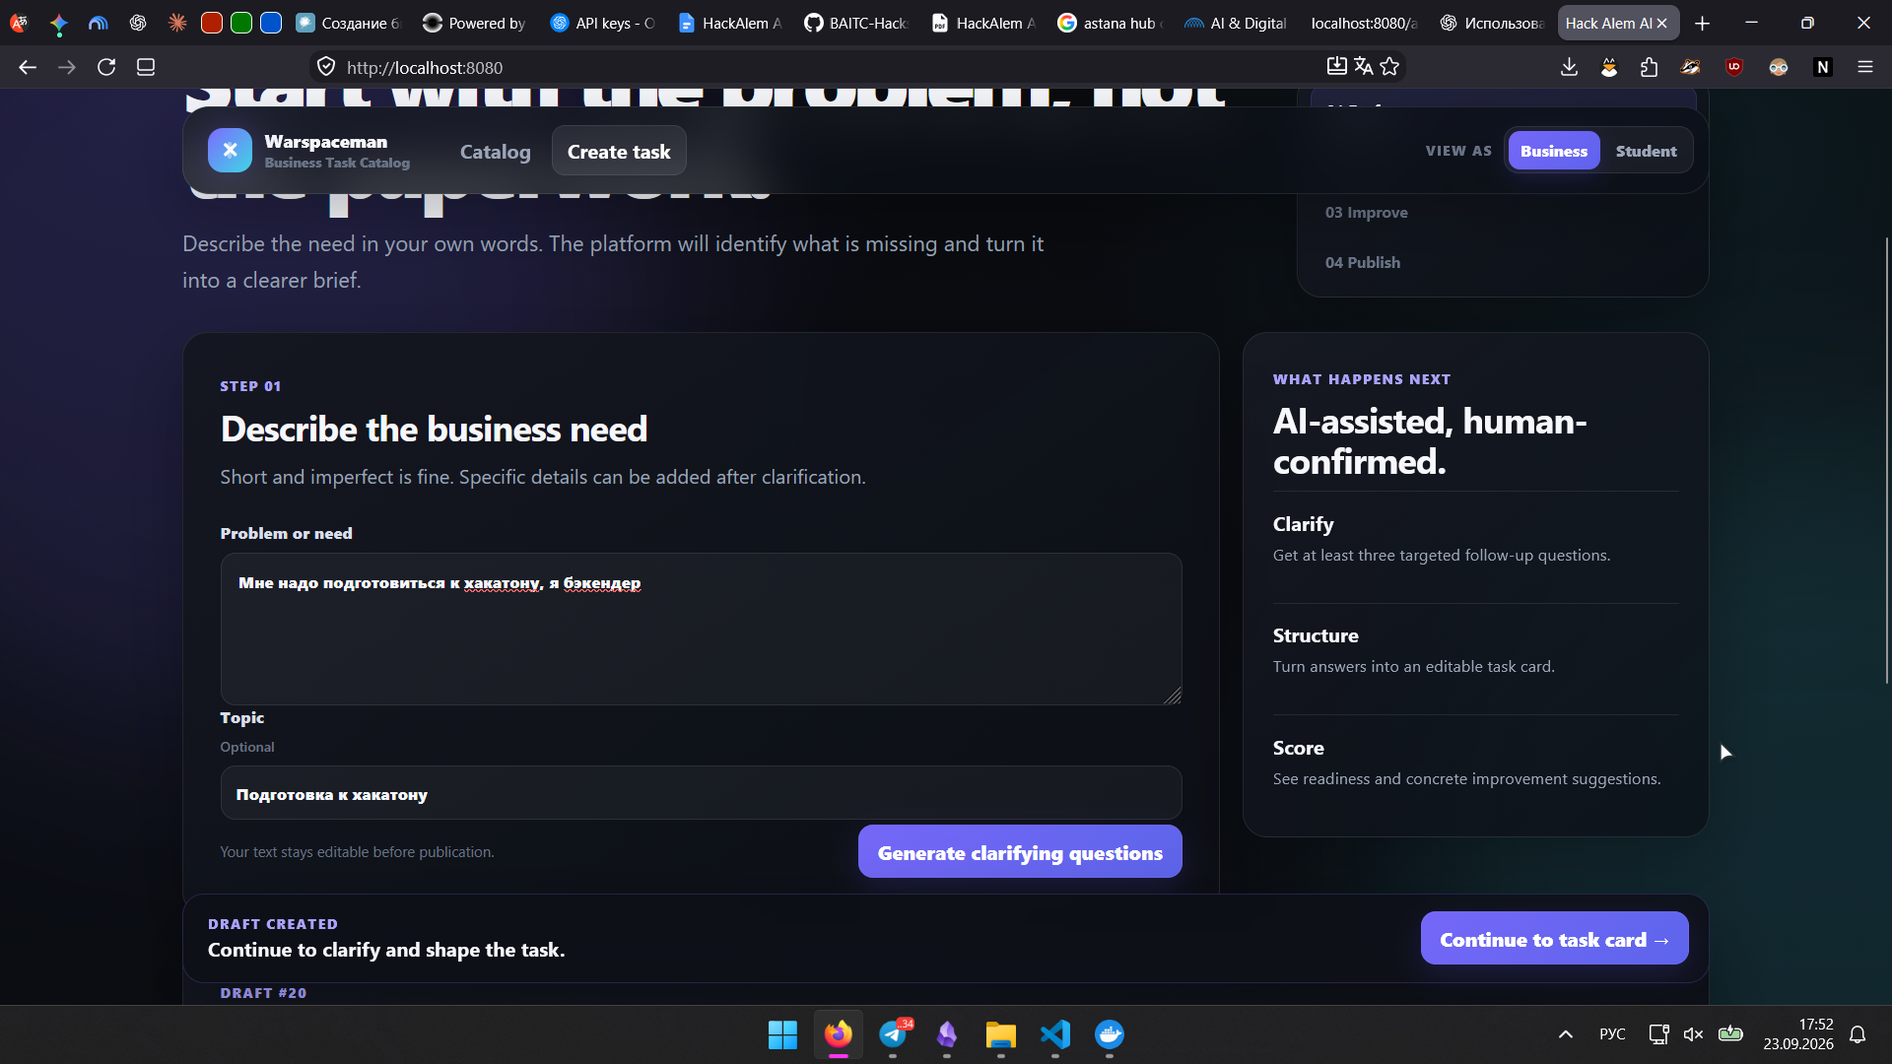Viewport: 1892px width, 1064px height.
Task: Click the Topic input field
Action: click(x=701, y=793)
